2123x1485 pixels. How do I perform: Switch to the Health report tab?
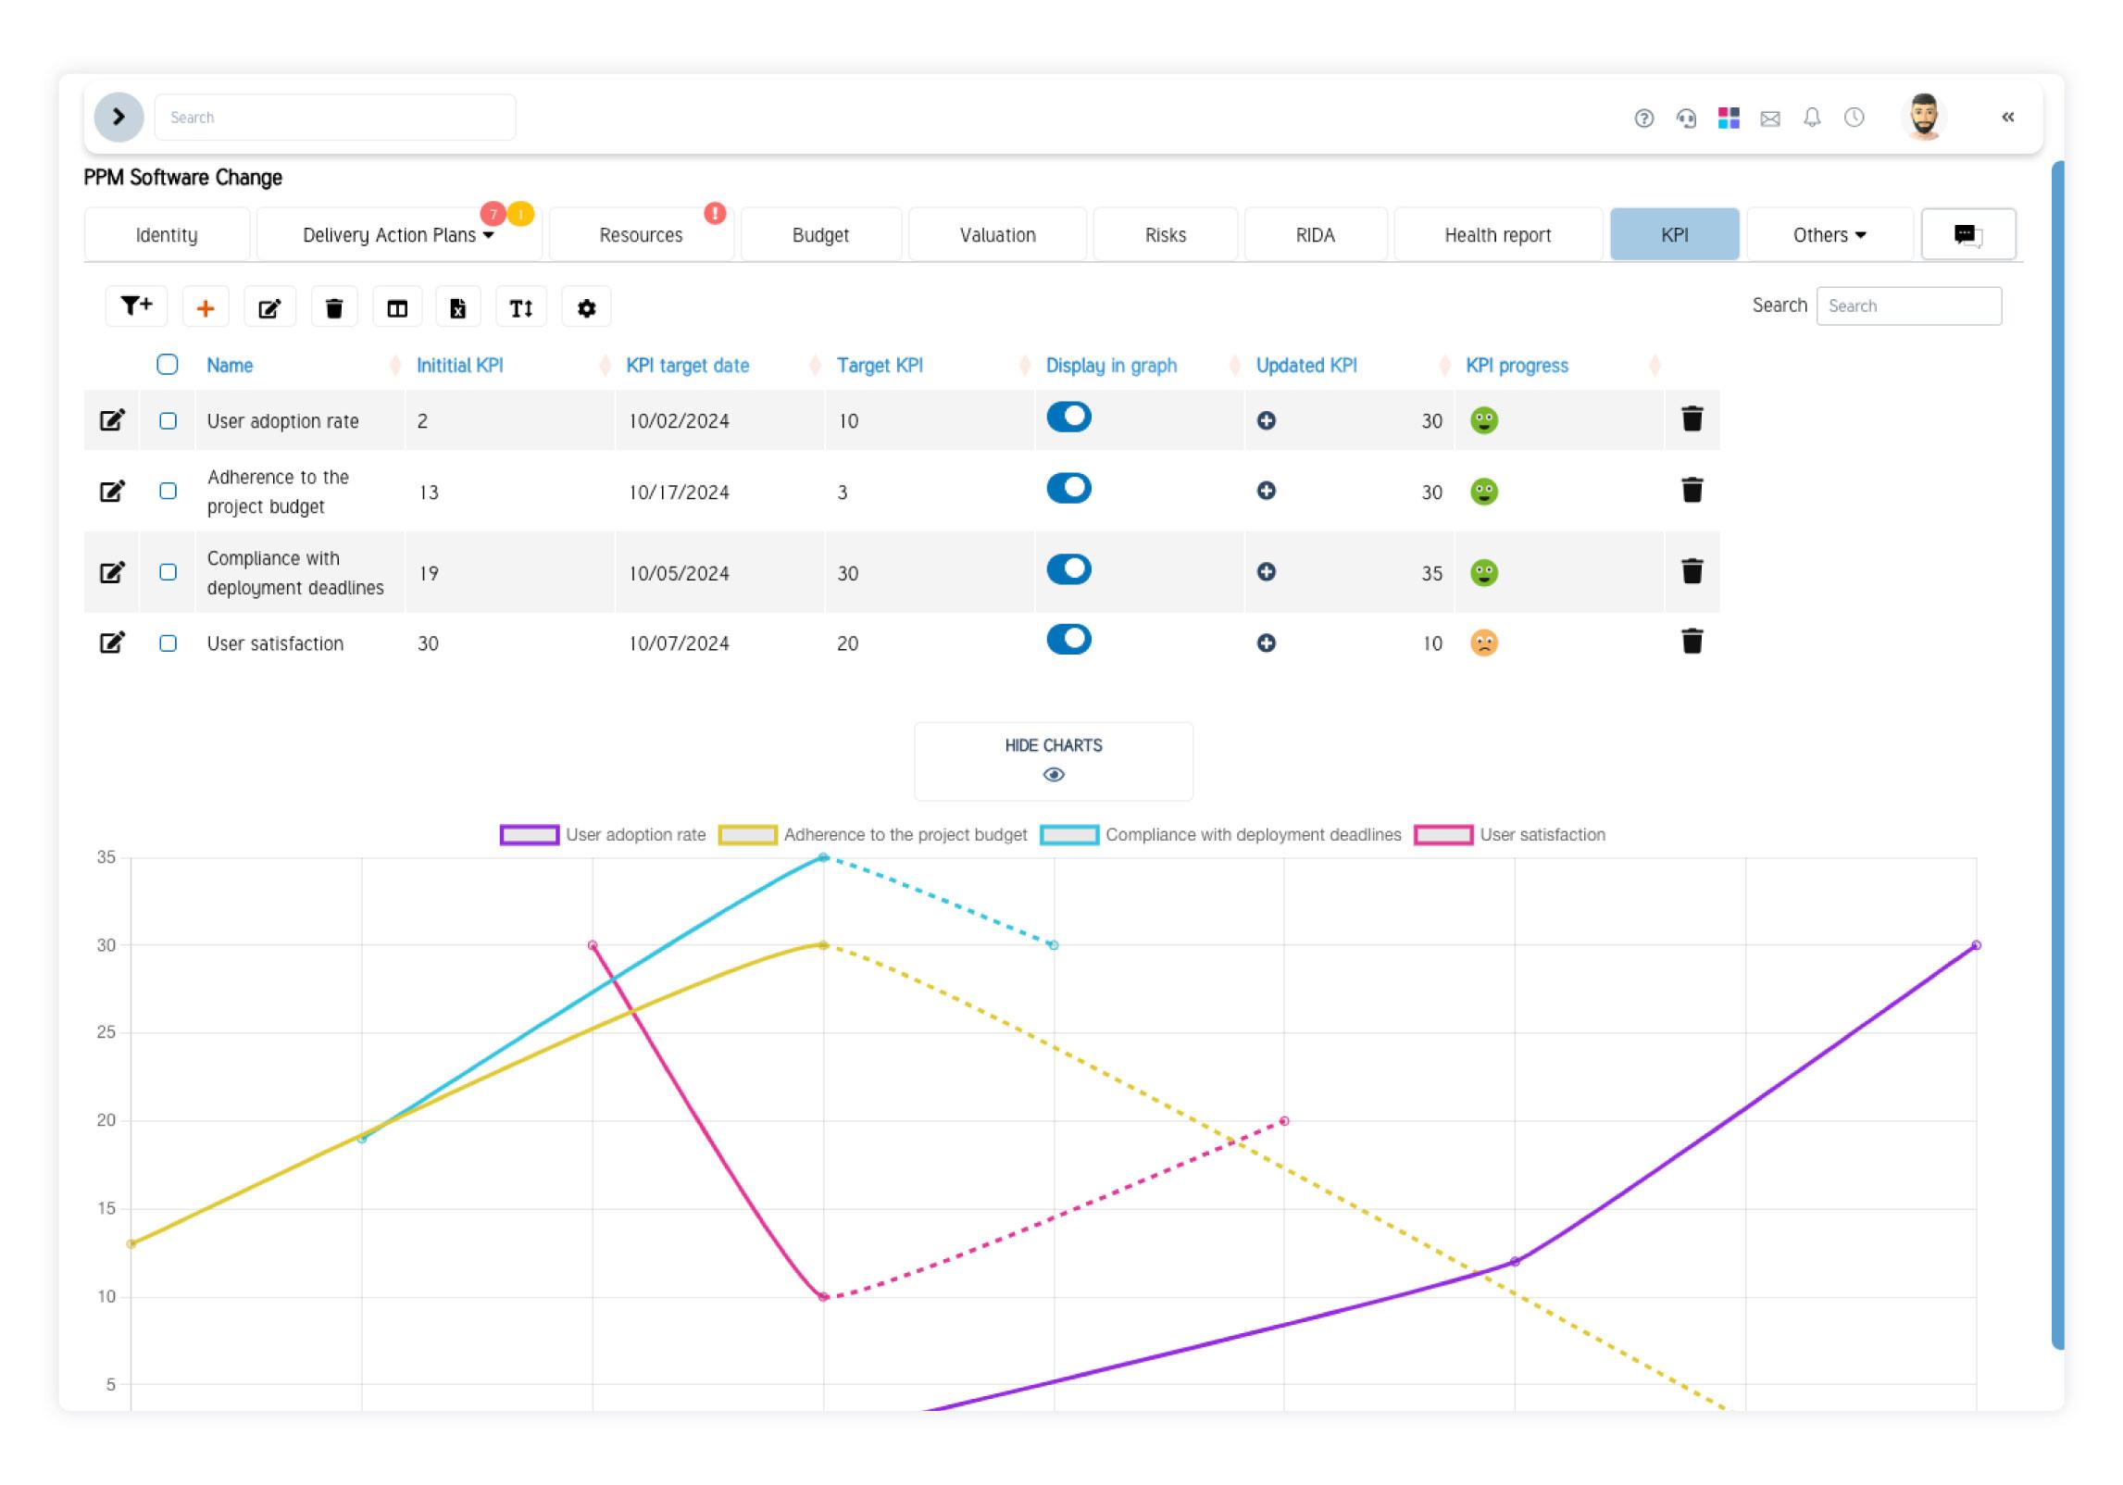[x=1496, y=234]
